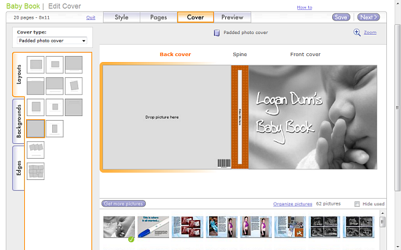Select the first ultrasound images thumbnail
This screenshot has height=250, width=401.
(x=324, y=227)
